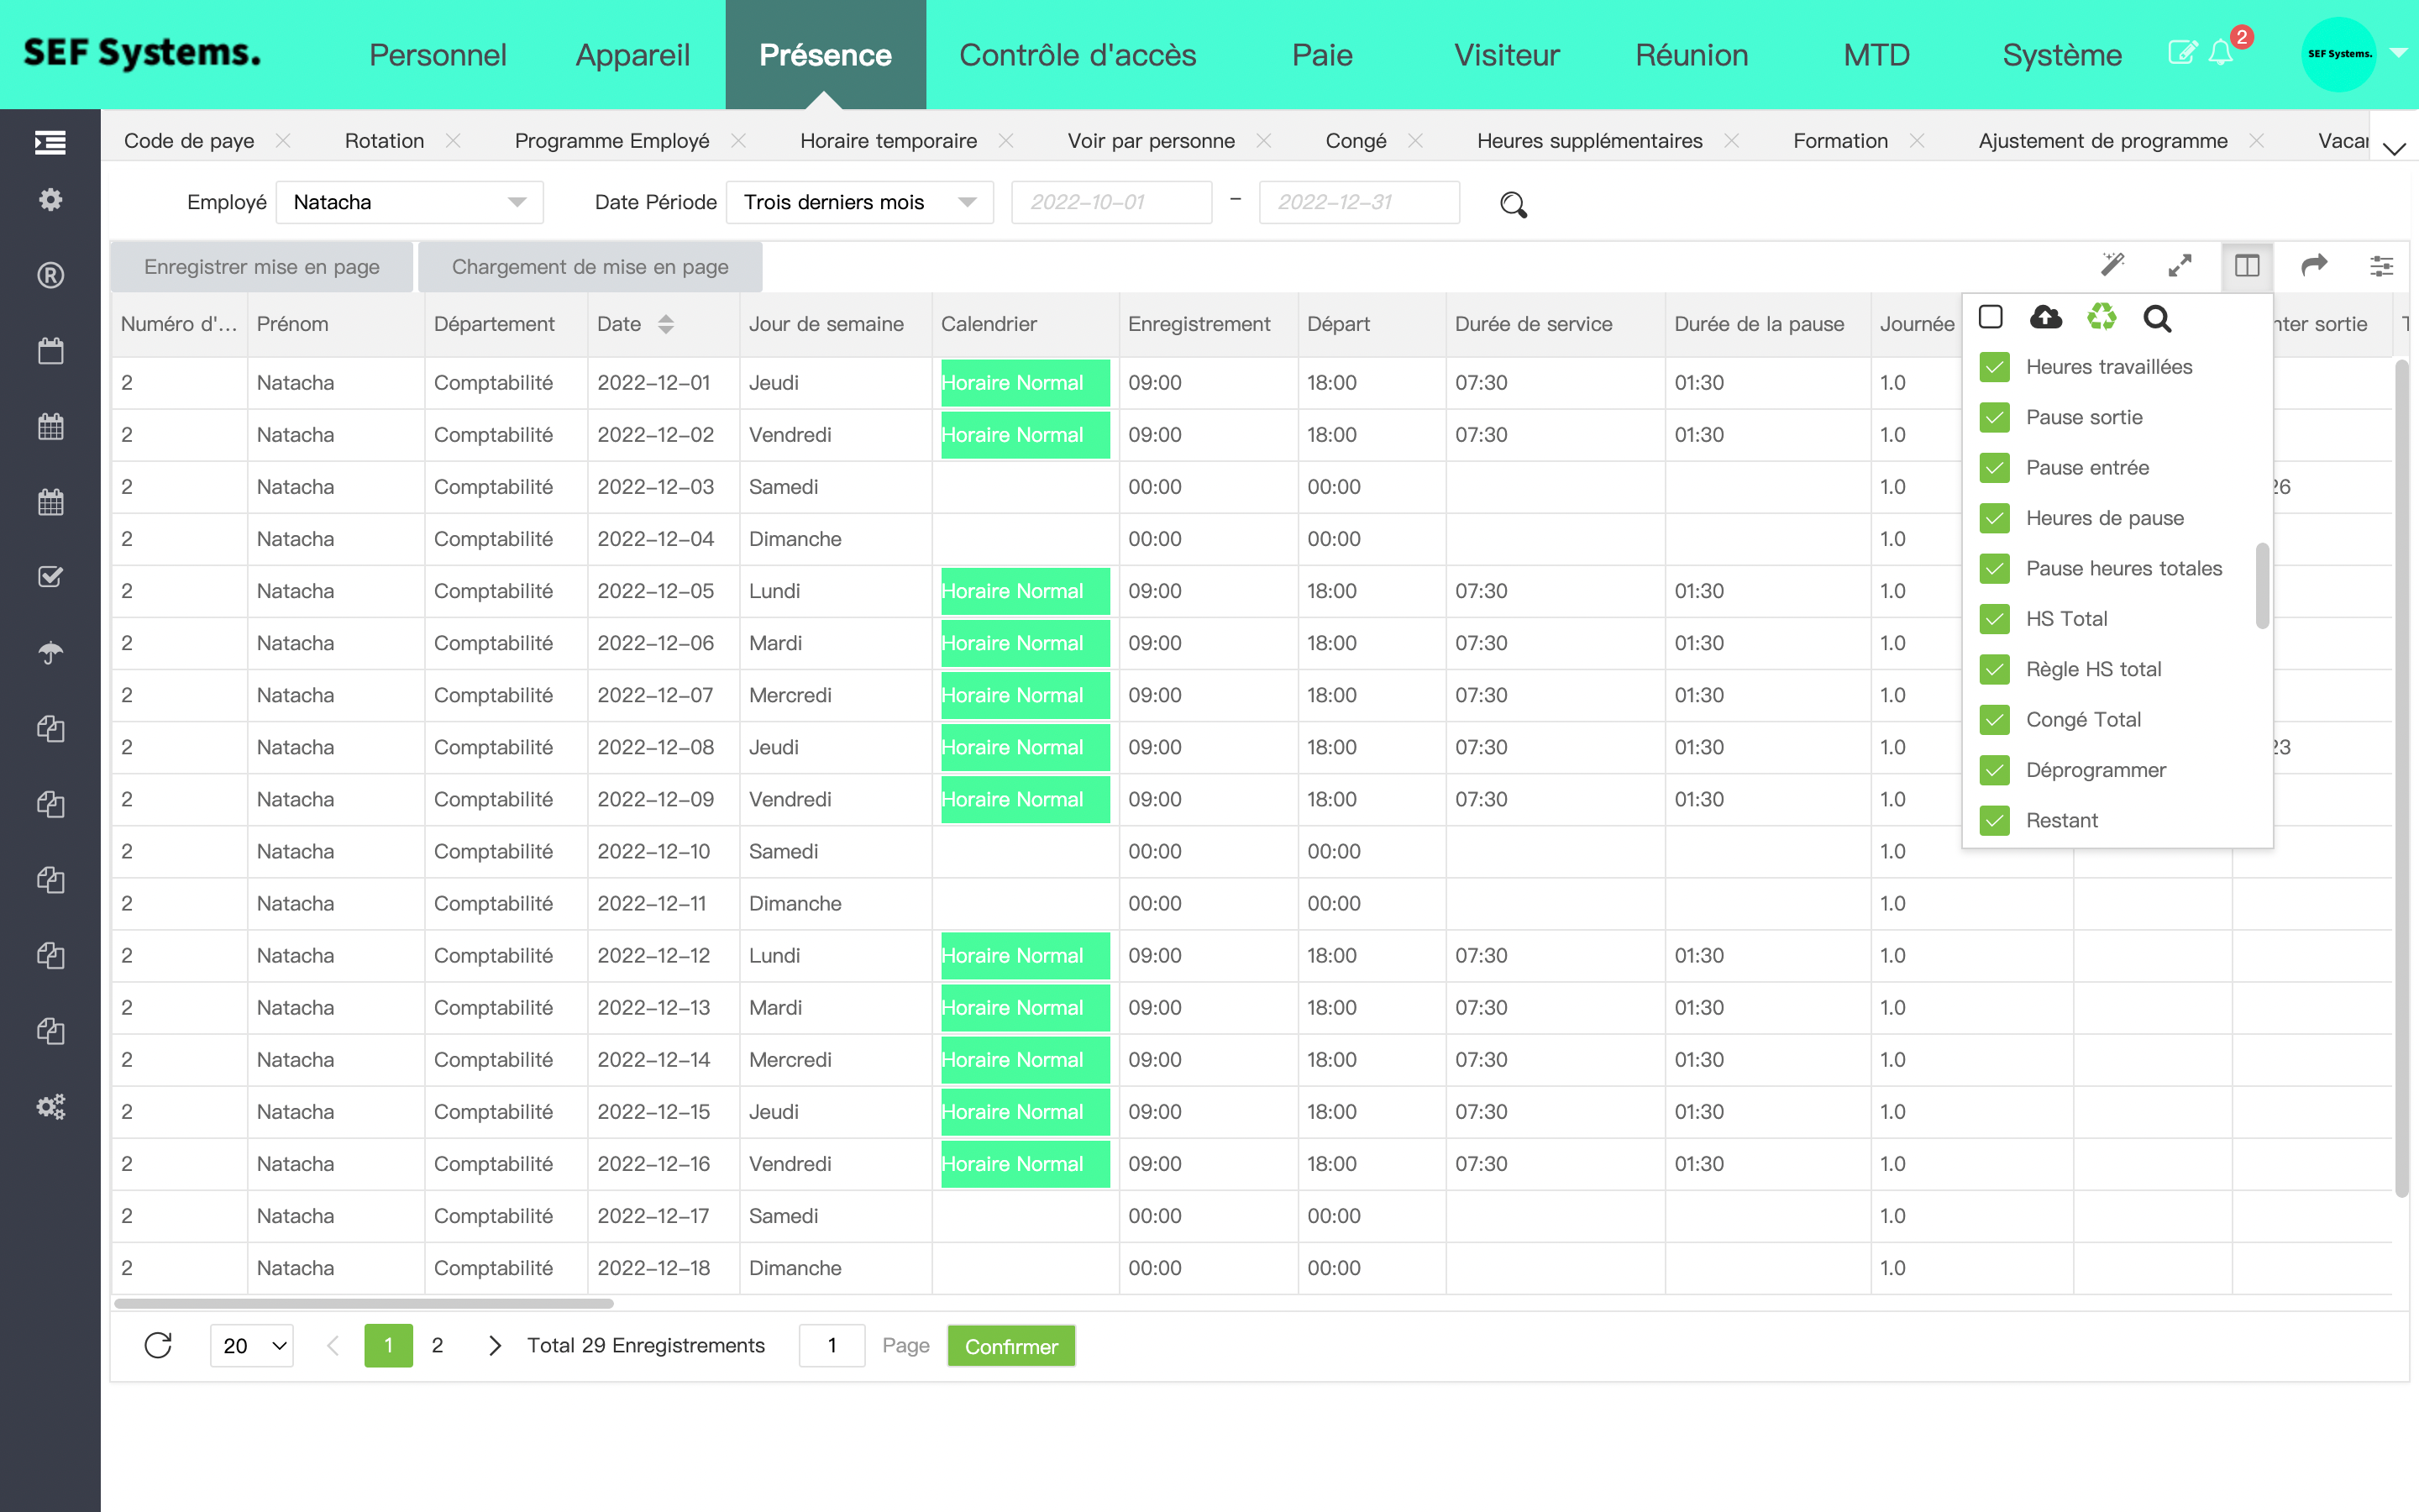Click the refresh icon in pagination bar
The image size is (2419, 1512).
(x=158, y=1345)
